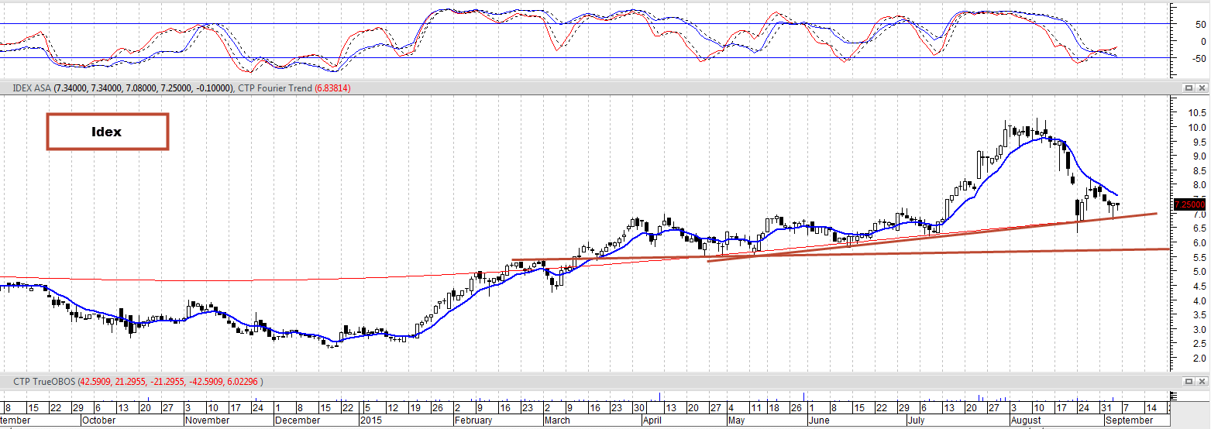Click the March month label on axis
1211x429 pixels.
[556, 420]
